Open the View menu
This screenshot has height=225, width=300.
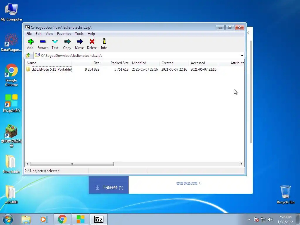[x=49, y=34]
